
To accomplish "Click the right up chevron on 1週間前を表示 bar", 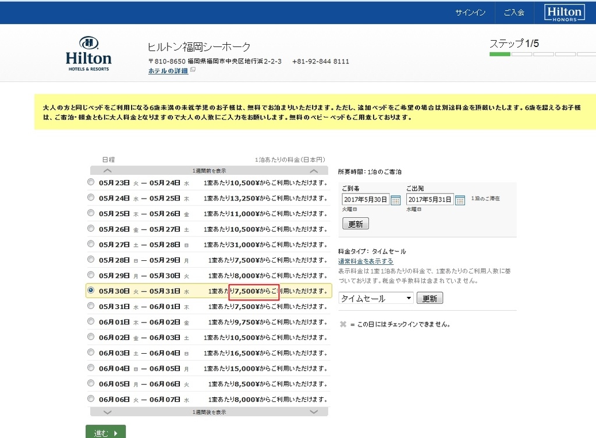I will (314, 171).
